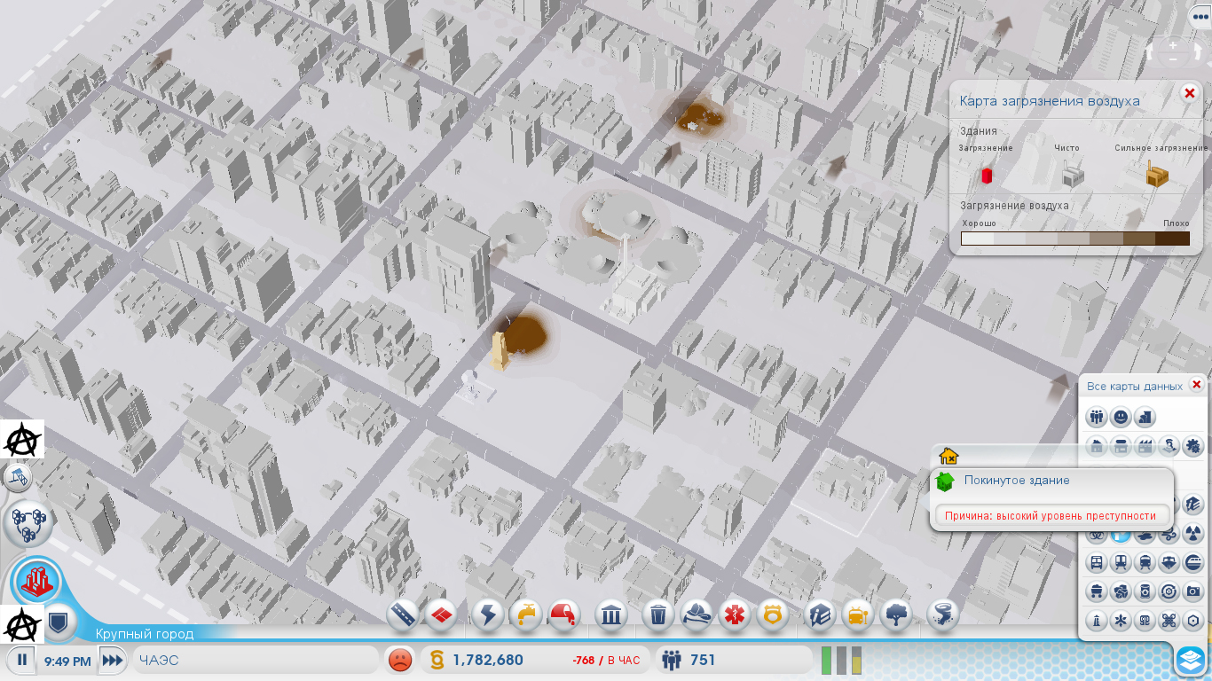Show the density stairs data map

click(1145, 417)
